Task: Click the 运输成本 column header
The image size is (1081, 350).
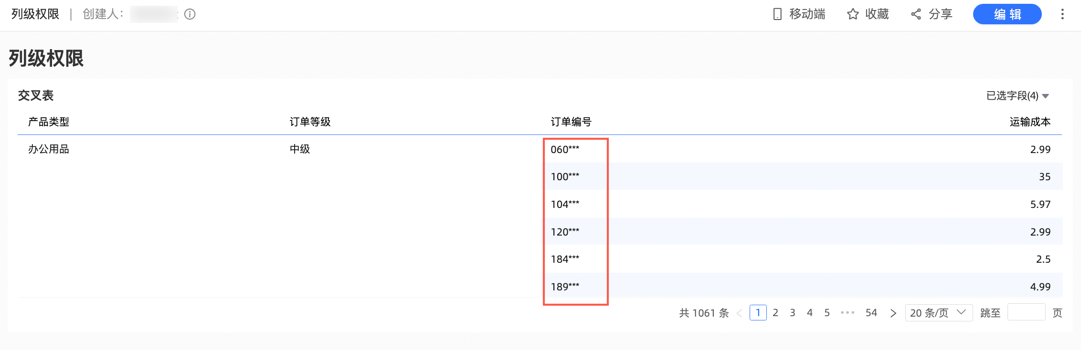Action: coord(1030,122)
